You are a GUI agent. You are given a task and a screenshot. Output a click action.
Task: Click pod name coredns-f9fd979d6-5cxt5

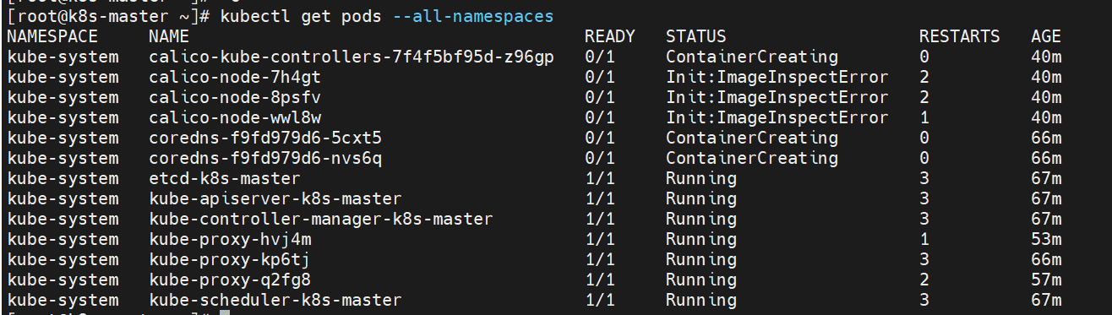tap(265, 138)
